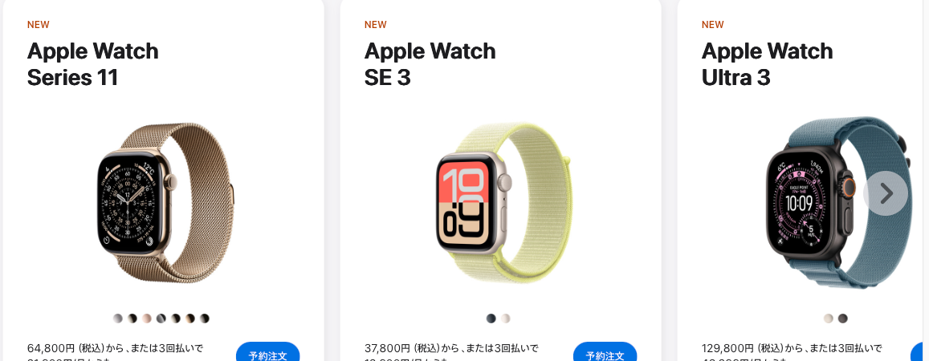Select the starlight swatch under Watch SE 3

505,318
